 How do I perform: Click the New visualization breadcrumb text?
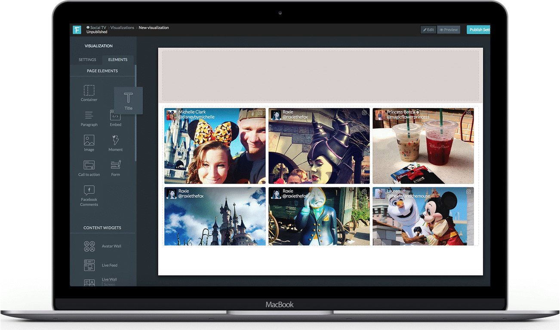(x=154, y=28)
